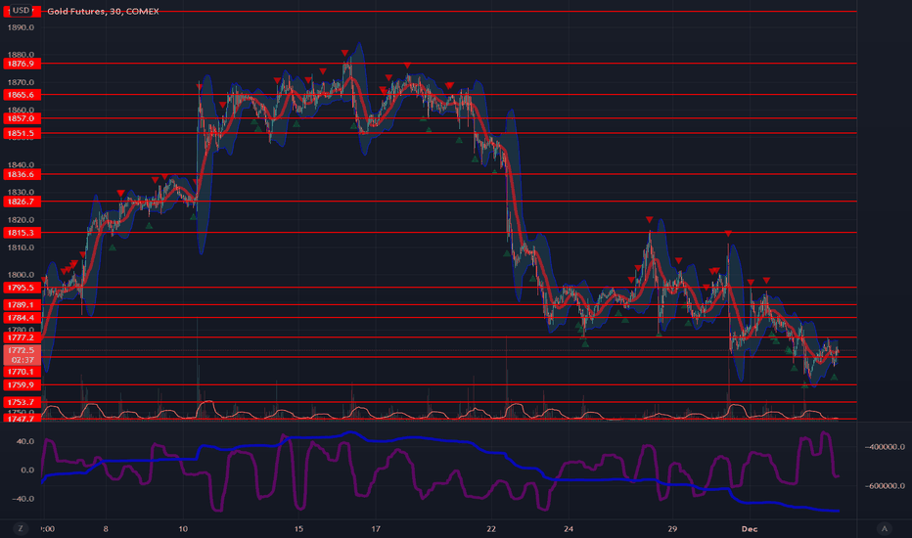This screenshot has height=538, width=912.
Task: Select the 1747.7 price level label
Action: click(x=23, y=419)
